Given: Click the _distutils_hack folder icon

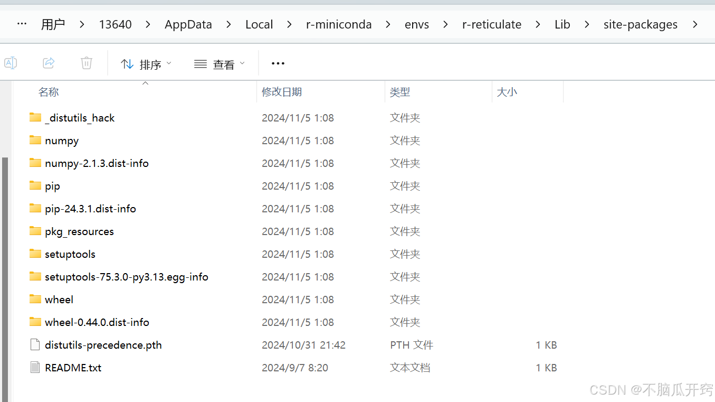Looking at the screenshot, I should (35, 117).
